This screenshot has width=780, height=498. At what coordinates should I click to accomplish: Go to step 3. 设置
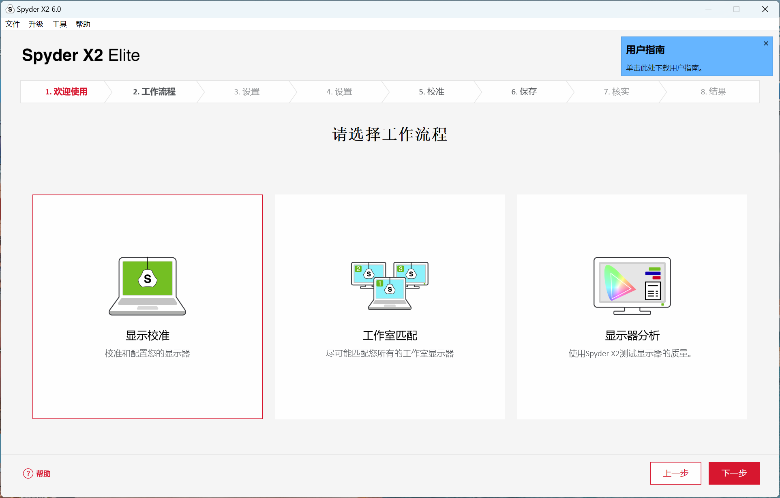(x=246, y=92)
